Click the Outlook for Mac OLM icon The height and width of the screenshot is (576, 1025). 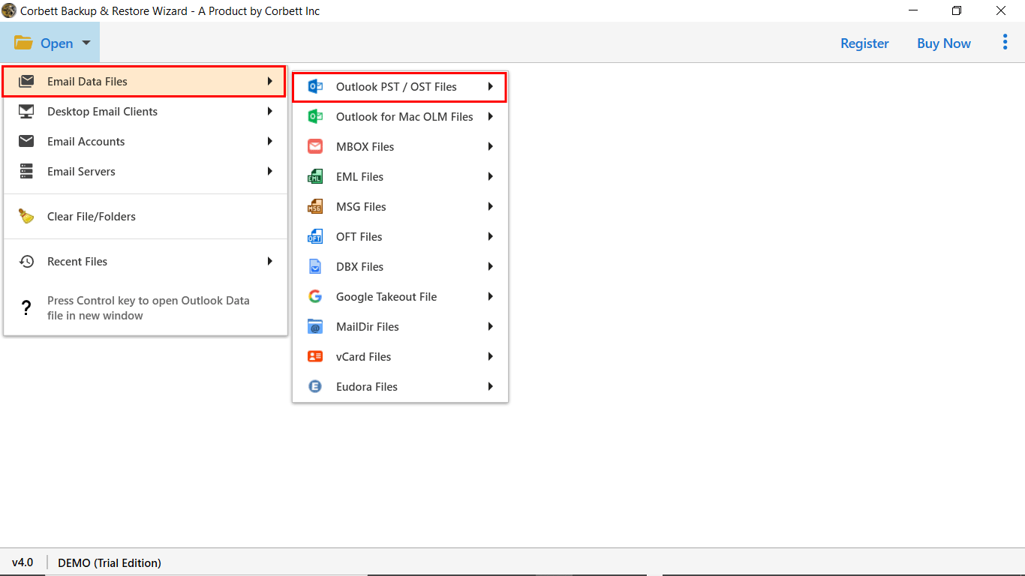click(315, 117)
